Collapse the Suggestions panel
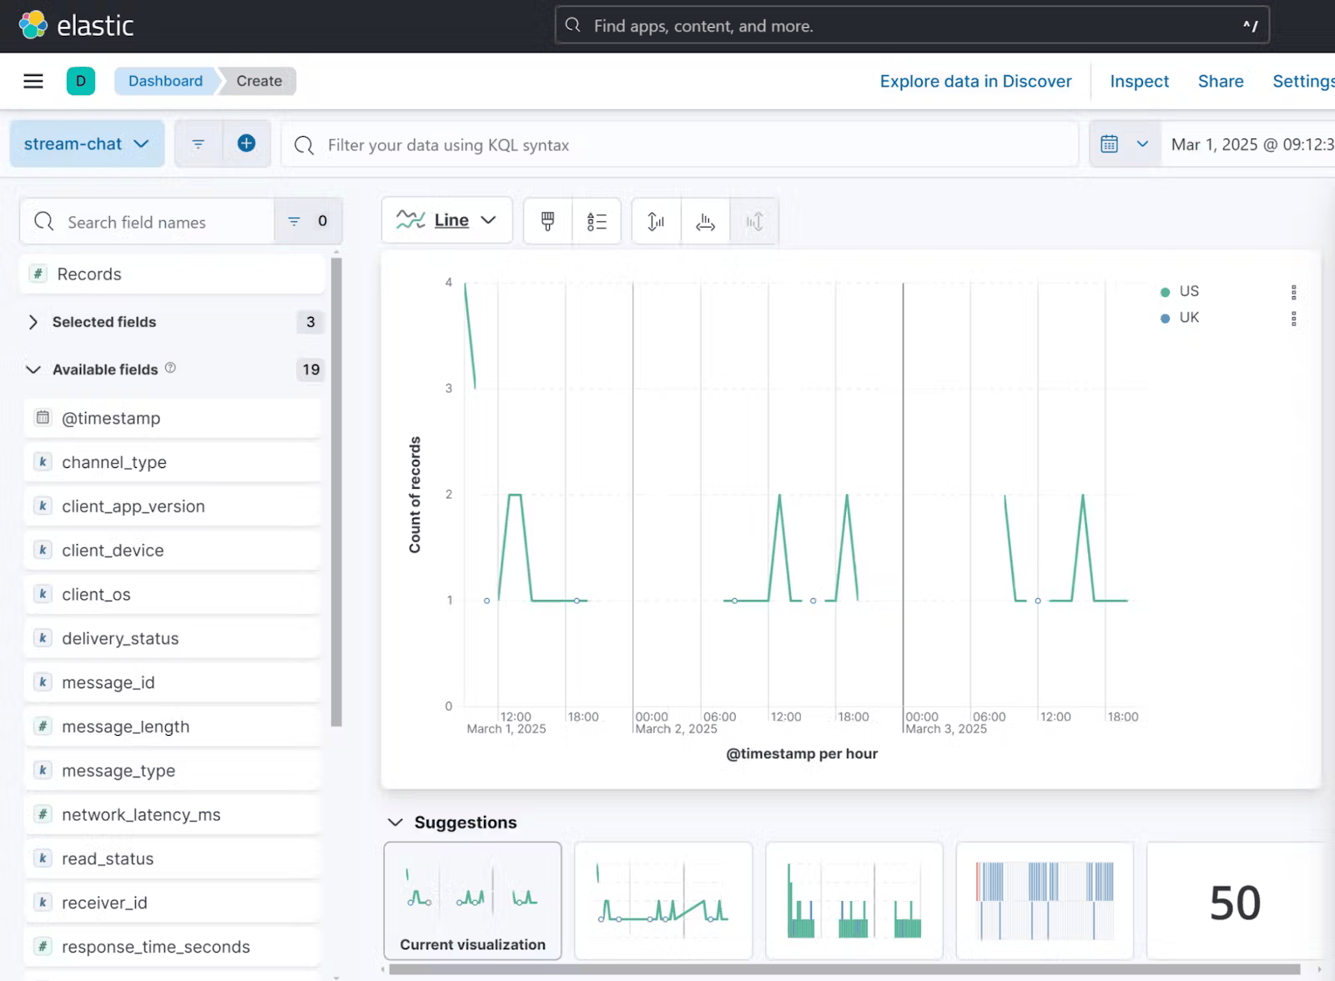Image resolution: width=1335 pixels, height=981 pixels. 395,823
